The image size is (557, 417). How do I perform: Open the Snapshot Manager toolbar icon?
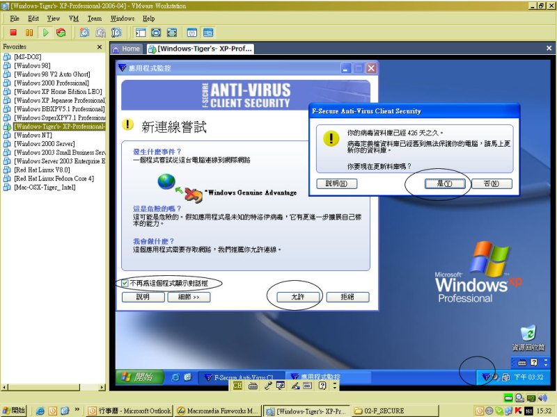point(116,33)
